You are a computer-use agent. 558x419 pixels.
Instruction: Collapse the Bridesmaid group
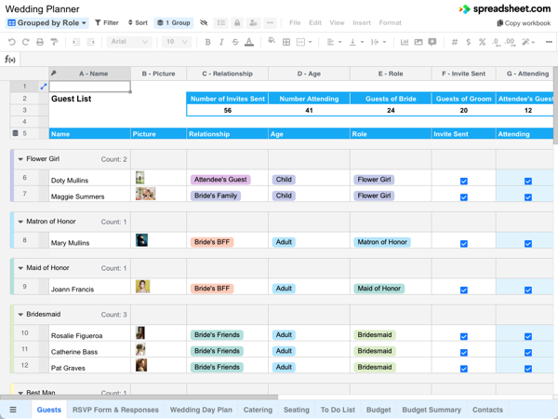tap(20, 315)
